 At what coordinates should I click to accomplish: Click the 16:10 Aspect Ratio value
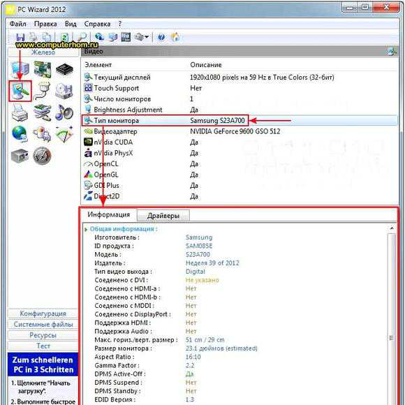(193, 357)
